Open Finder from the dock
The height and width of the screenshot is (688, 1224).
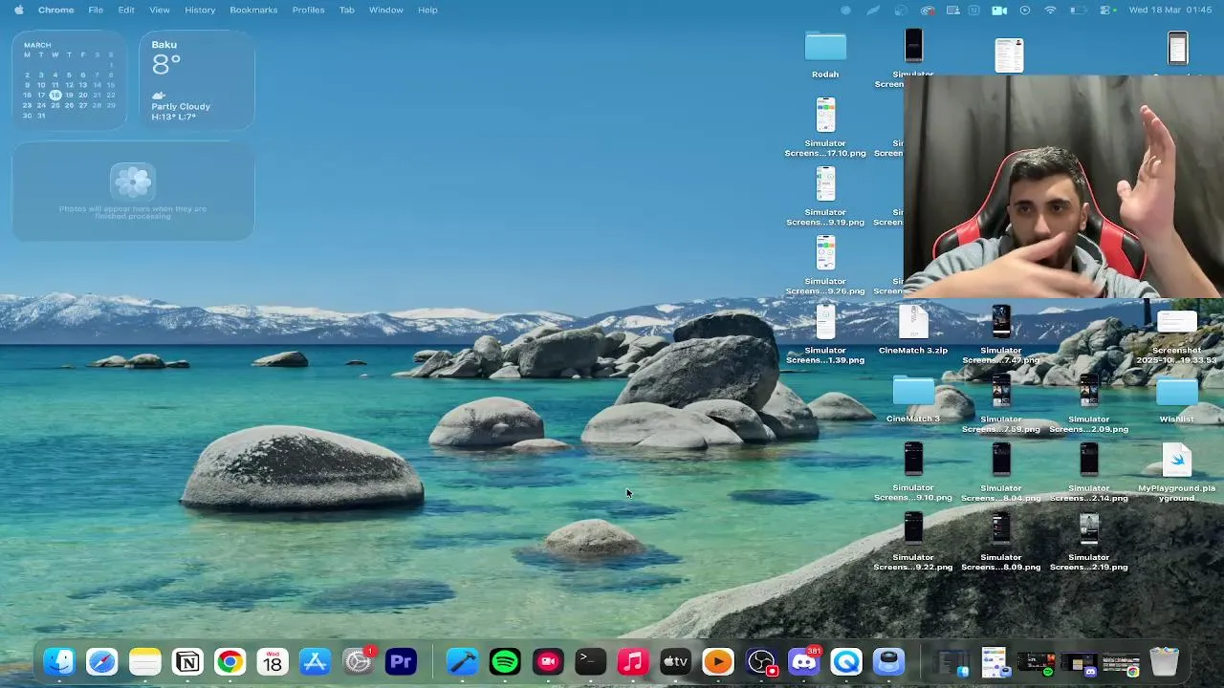[59, 661]
